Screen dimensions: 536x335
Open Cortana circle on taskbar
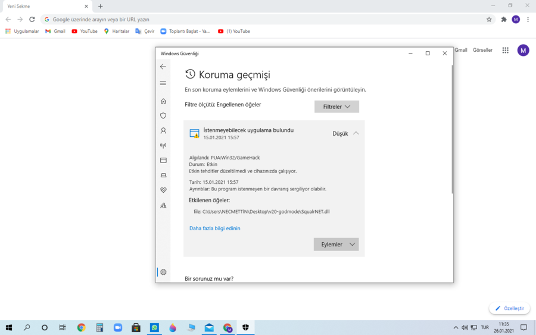coord(45,327)
